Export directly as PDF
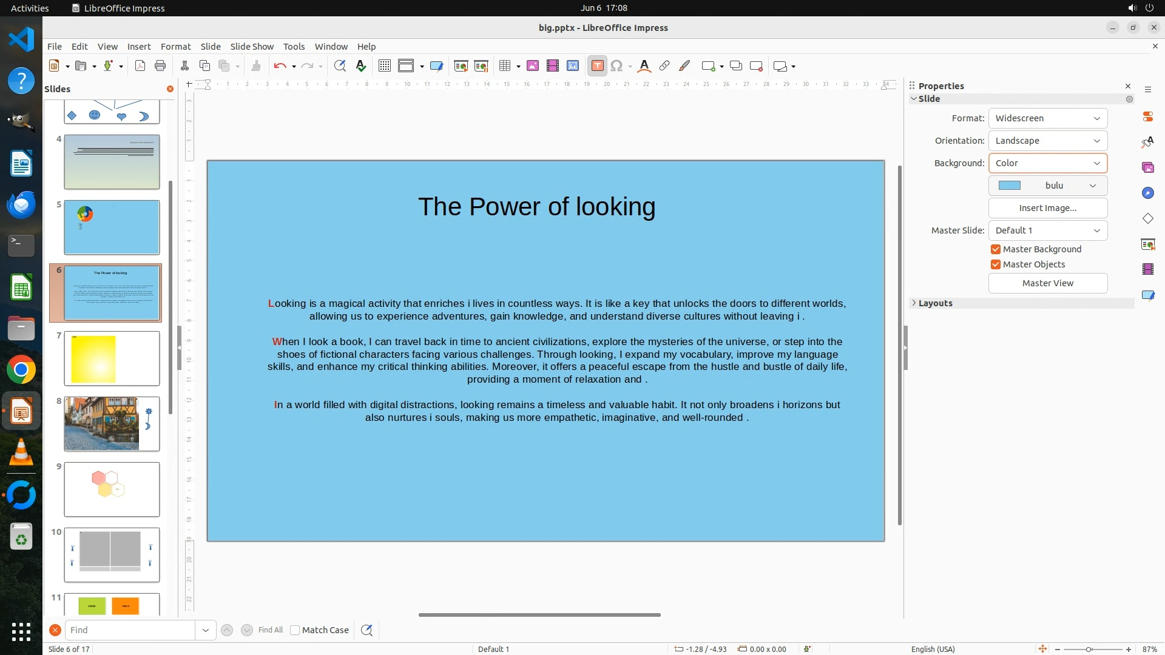1165x655 pixels. click(x=140, y=66)
